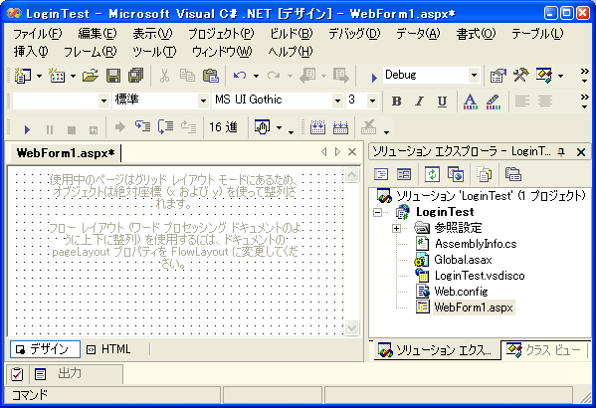Center align text
Image resolution: width=596 pixels, height=408 pixels.
click(544, 102)
